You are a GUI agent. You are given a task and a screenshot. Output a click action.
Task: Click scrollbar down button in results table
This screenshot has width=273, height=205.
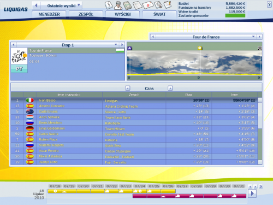click(x=260, y=162)
